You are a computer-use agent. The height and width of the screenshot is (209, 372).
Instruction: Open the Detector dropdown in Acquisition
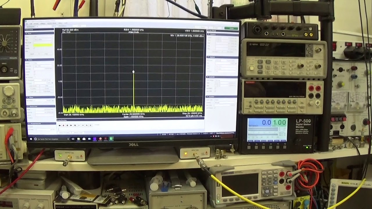(225, 102)
